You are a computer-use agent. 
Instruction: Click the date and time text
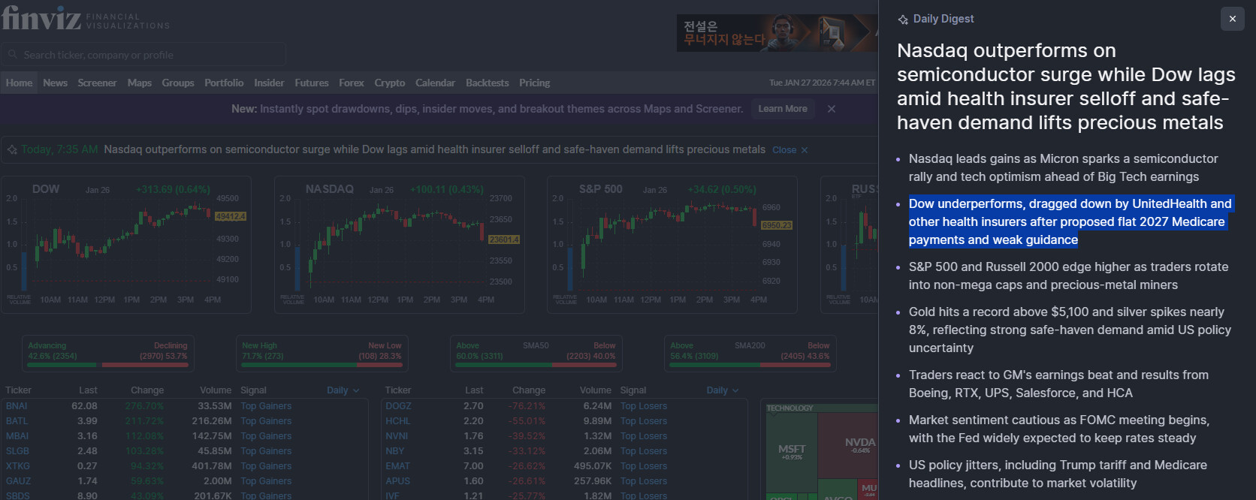point(822,83)
